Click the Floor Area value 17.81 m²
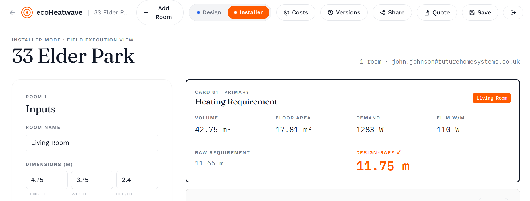Screen dimensions: 530x201 coord(293,130)
